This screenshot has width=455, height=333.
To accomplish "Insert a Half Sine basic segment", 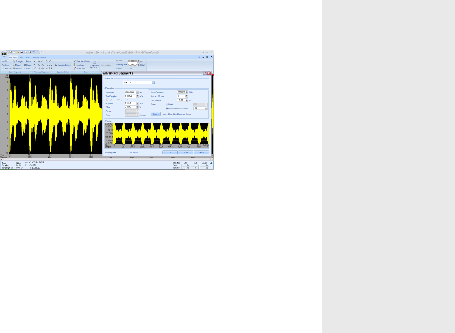I will pos(7,69).
